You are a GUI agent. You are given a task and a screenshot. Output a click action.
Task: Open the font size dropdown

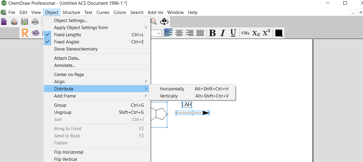point(159,33)
